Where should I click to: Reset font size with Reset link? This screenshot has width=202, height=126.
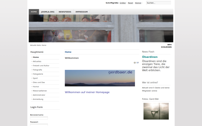130,3
